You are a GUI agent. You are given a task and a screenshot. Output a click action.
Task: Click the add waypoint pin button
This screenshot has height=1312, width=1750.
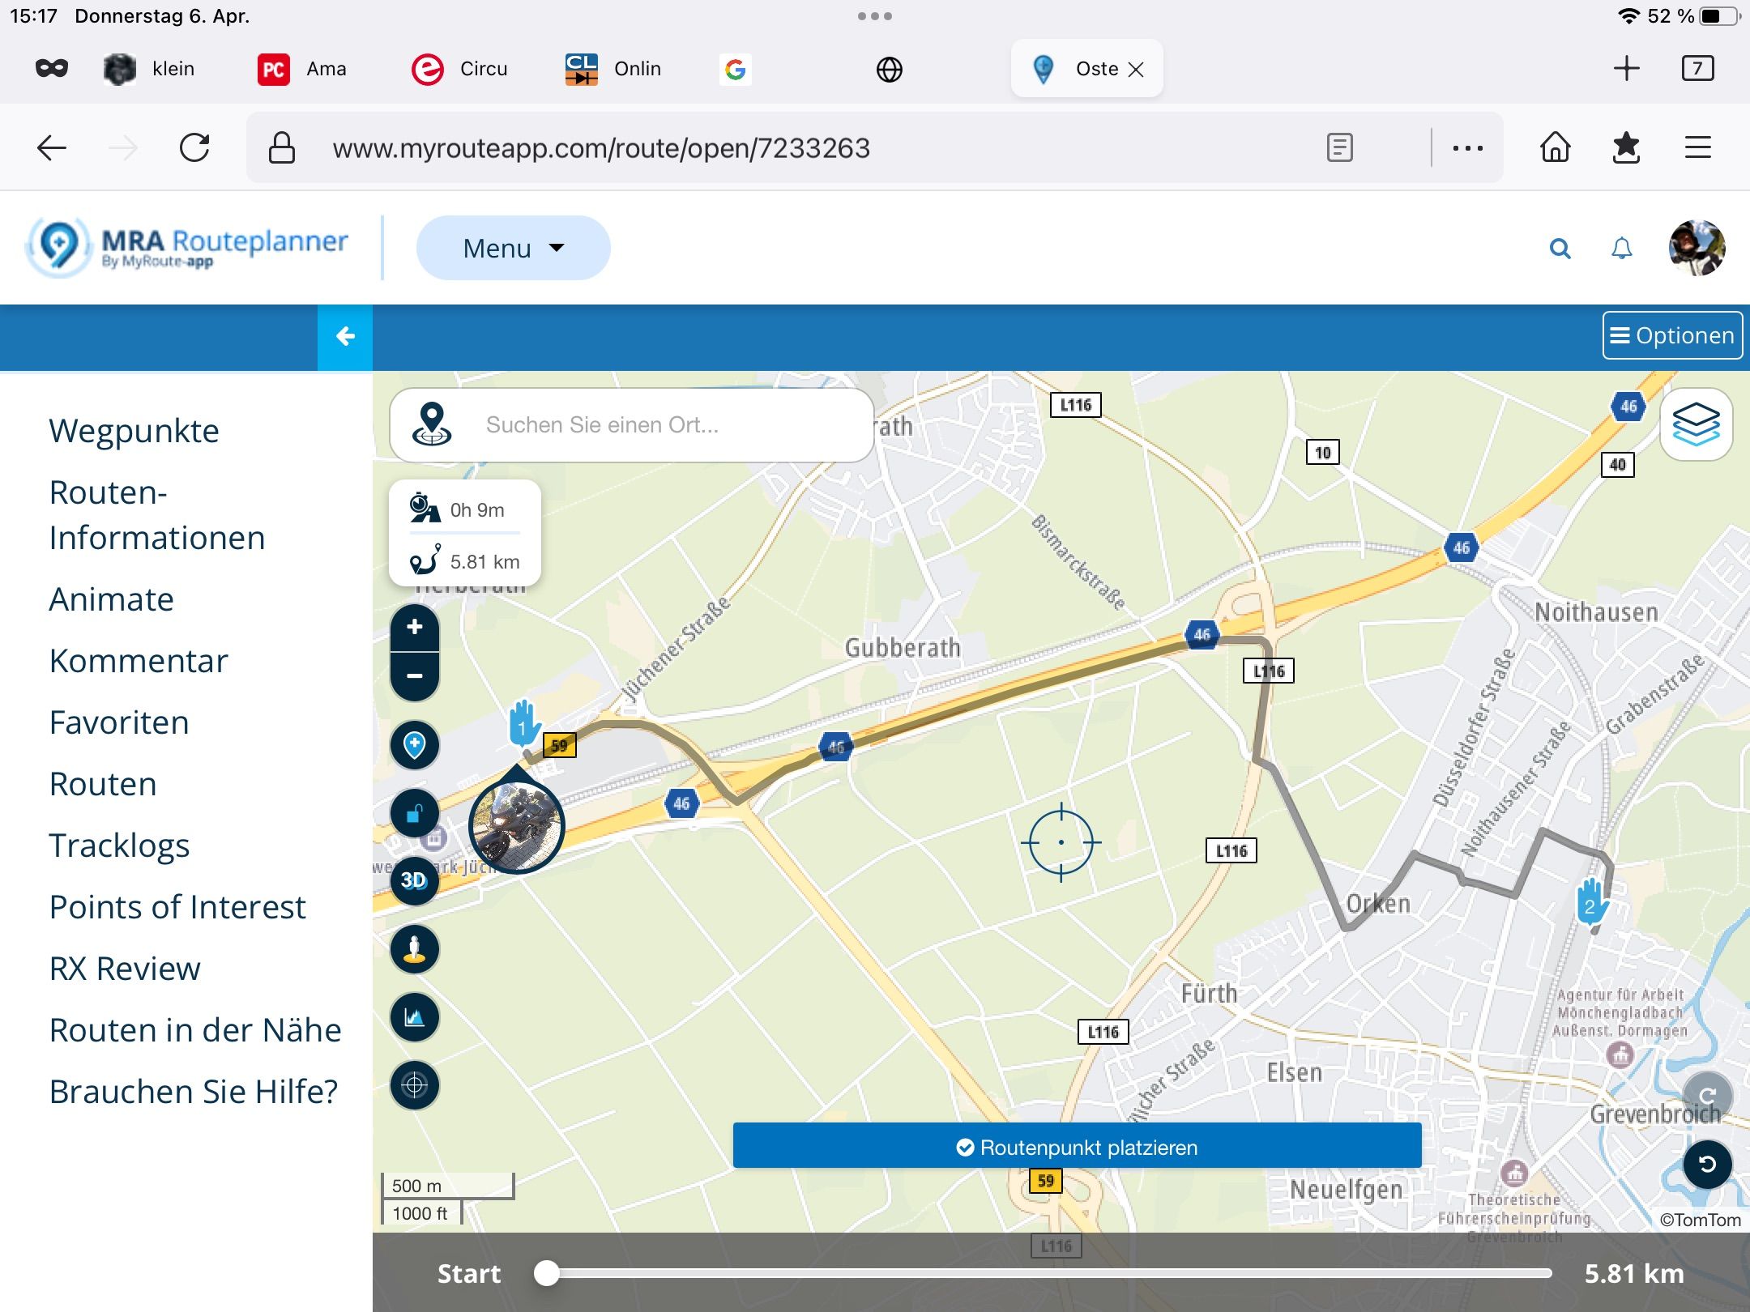coord(415,744)
